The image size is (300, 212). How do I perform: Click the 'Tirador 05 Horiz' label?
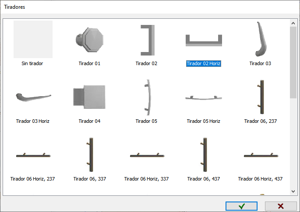[204, 121]
